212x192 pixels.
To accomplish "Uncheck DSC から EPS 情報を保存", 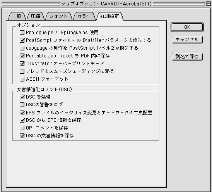I will point(22,120).
